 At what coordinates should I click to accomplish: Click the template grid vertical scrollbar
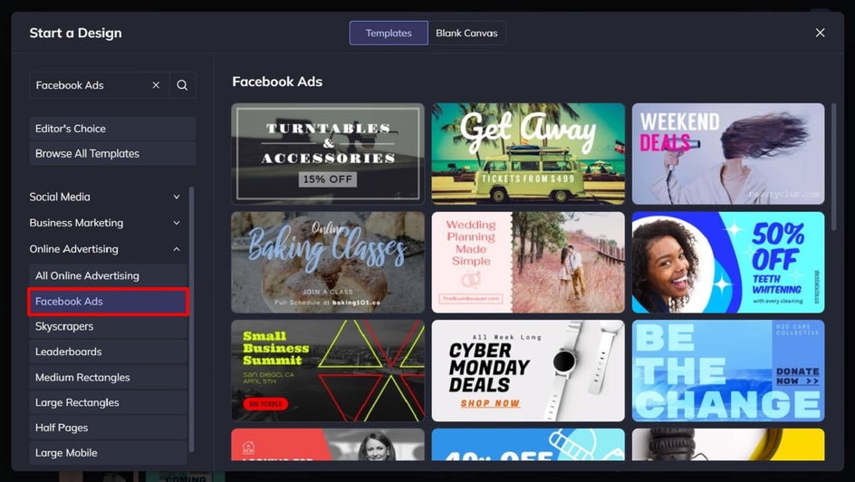point(834,167)
